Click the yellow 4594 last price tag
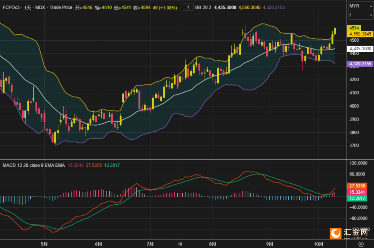Viewport: 374px width, 248px height. (354, 28)
